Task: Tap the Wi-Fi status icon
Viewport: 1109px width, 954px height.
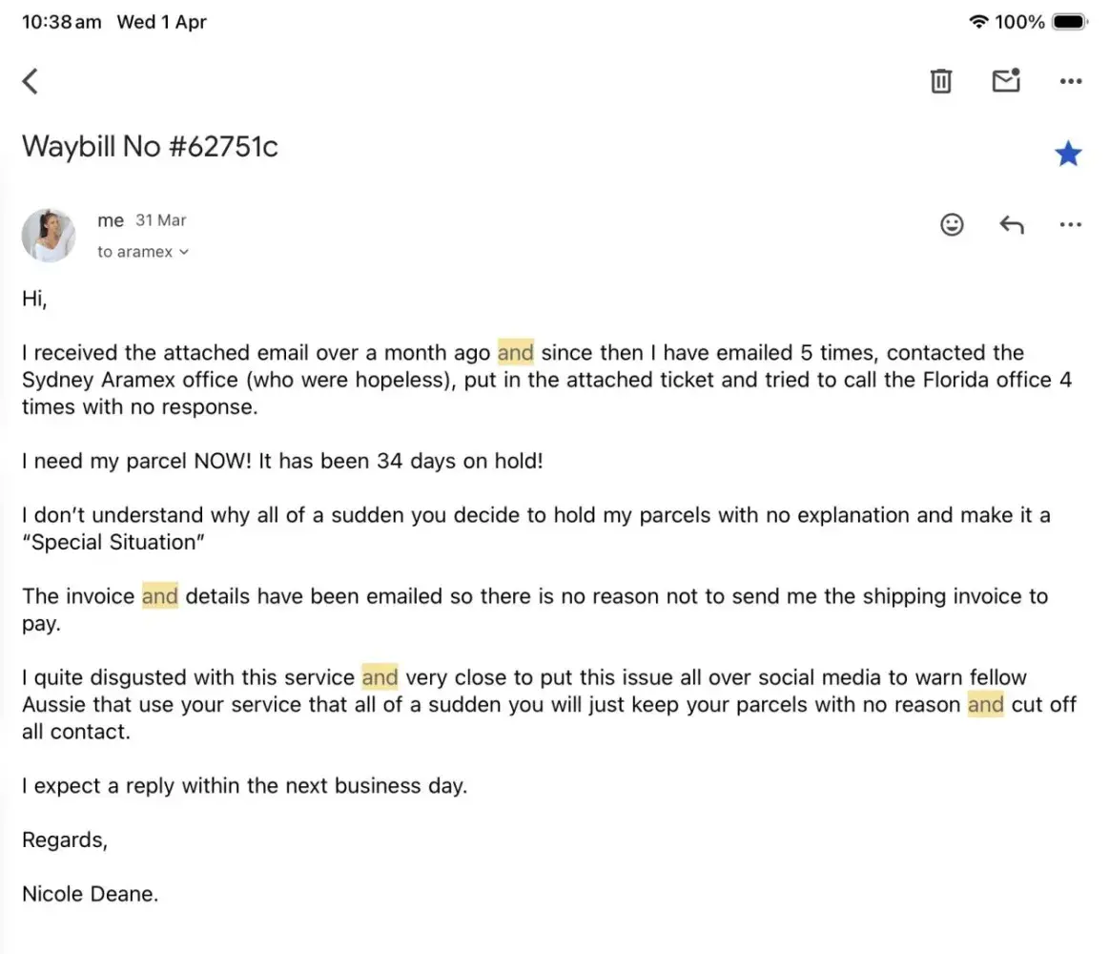Action: point(978,22)
